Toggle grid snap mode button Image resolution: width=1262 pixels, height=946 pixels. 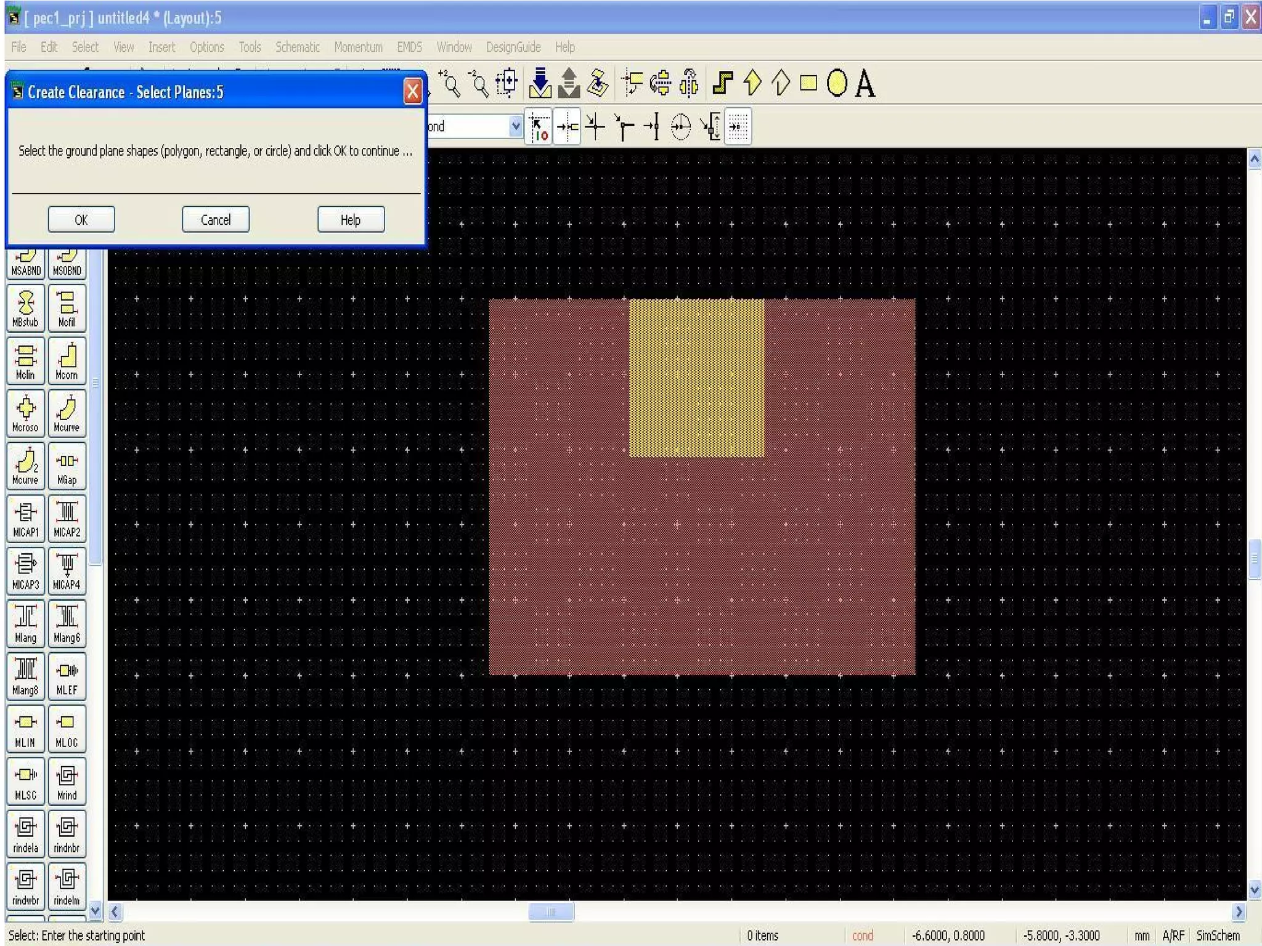(738, 127)
